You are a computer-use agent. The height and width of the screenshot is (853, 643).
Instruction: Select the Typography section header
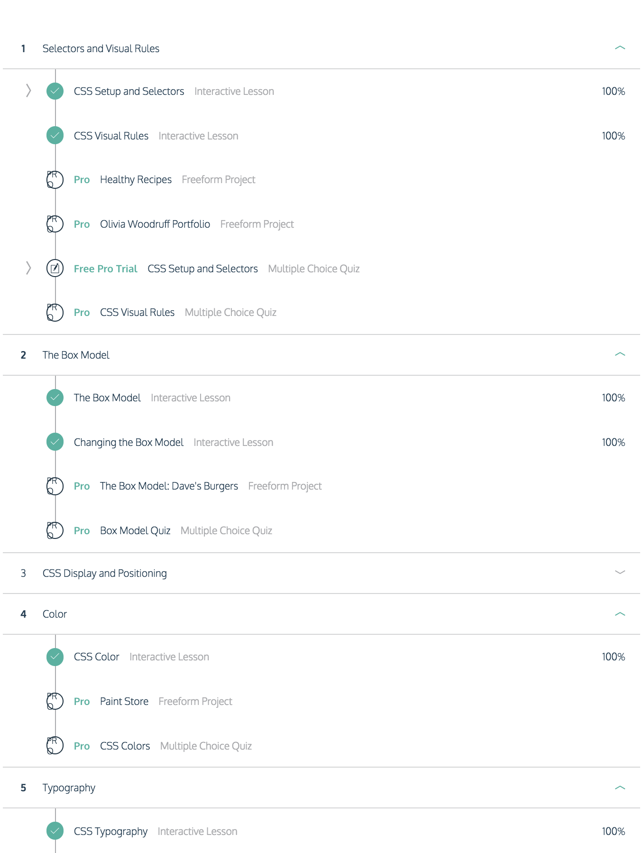point(321,788)
